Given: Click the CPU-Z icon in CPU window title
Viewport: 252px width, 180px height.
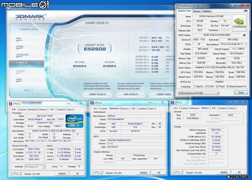Looking at the screenshot, I should pos(11,104).
